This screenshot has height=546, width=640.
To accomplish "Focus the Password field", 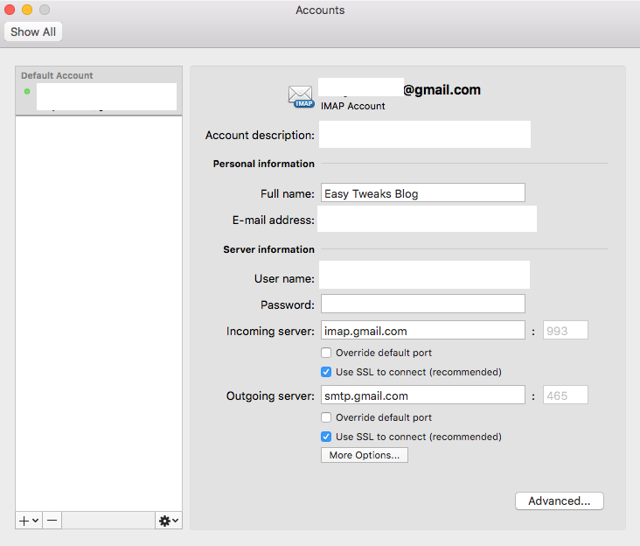I will [x=423, y=304].
